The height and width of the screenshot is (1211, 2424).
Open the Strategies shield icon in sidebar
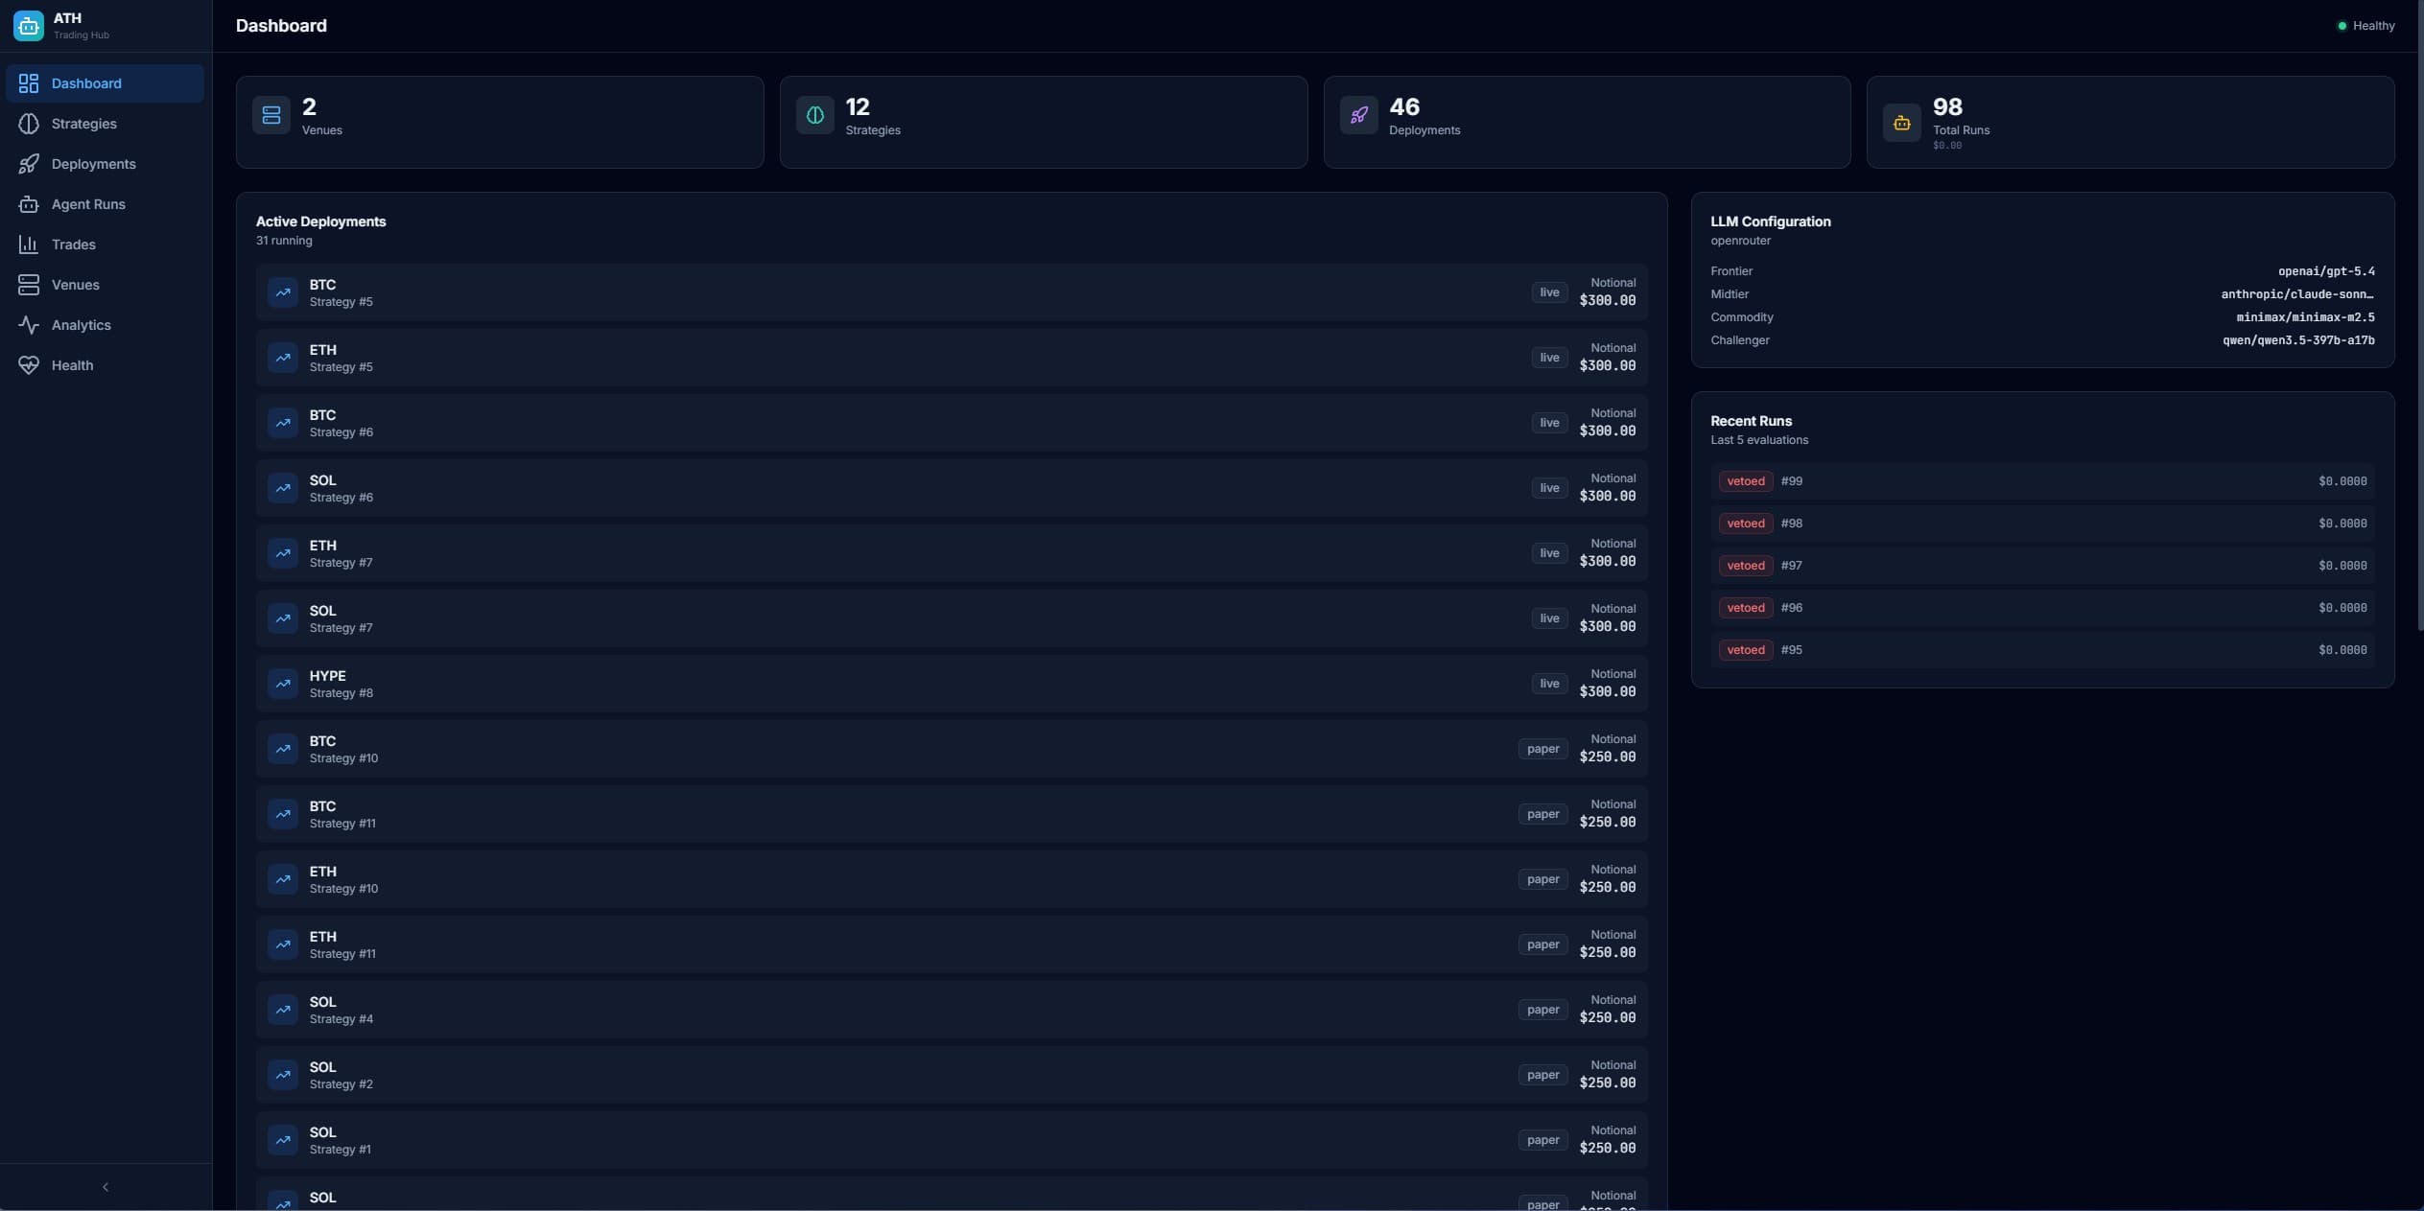(29, 124)
